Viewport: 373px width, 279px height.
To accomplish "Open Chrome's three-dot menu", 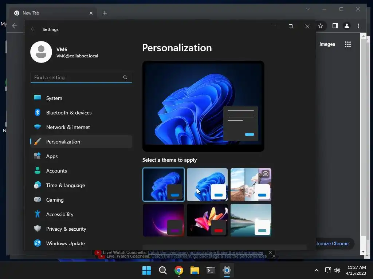I will click(359, 26).
